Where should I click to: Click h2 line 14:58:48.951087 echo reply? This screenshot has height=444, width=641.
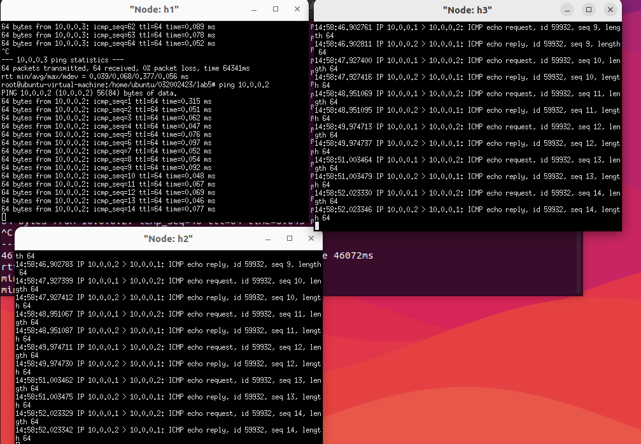pos(169,334)
